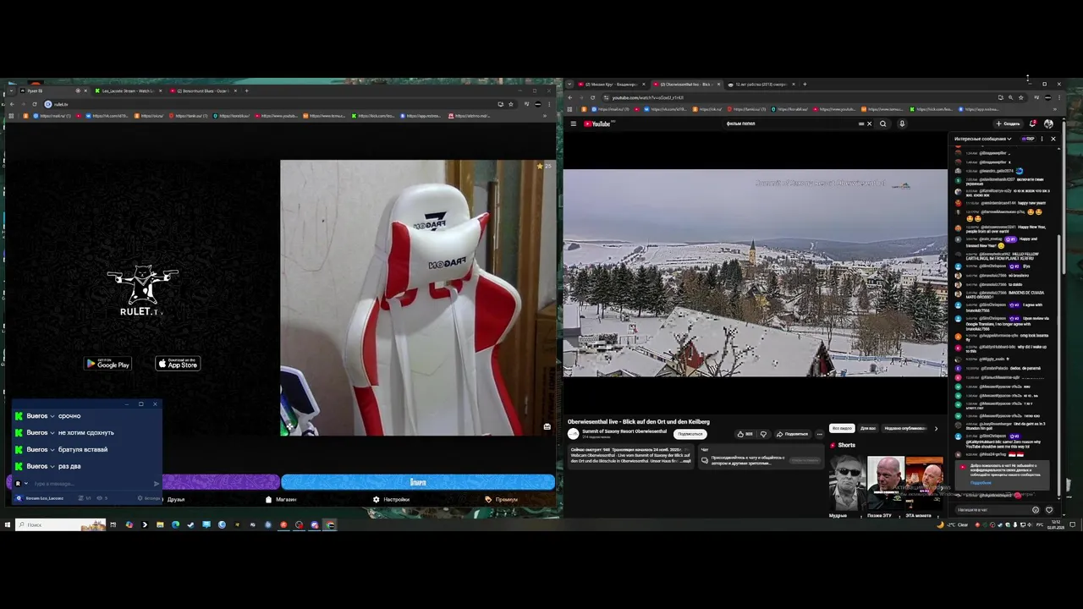Open the Мудрые short thumbnail
The height and width of the screenshot is (609, 1083).
coord(847,485)
